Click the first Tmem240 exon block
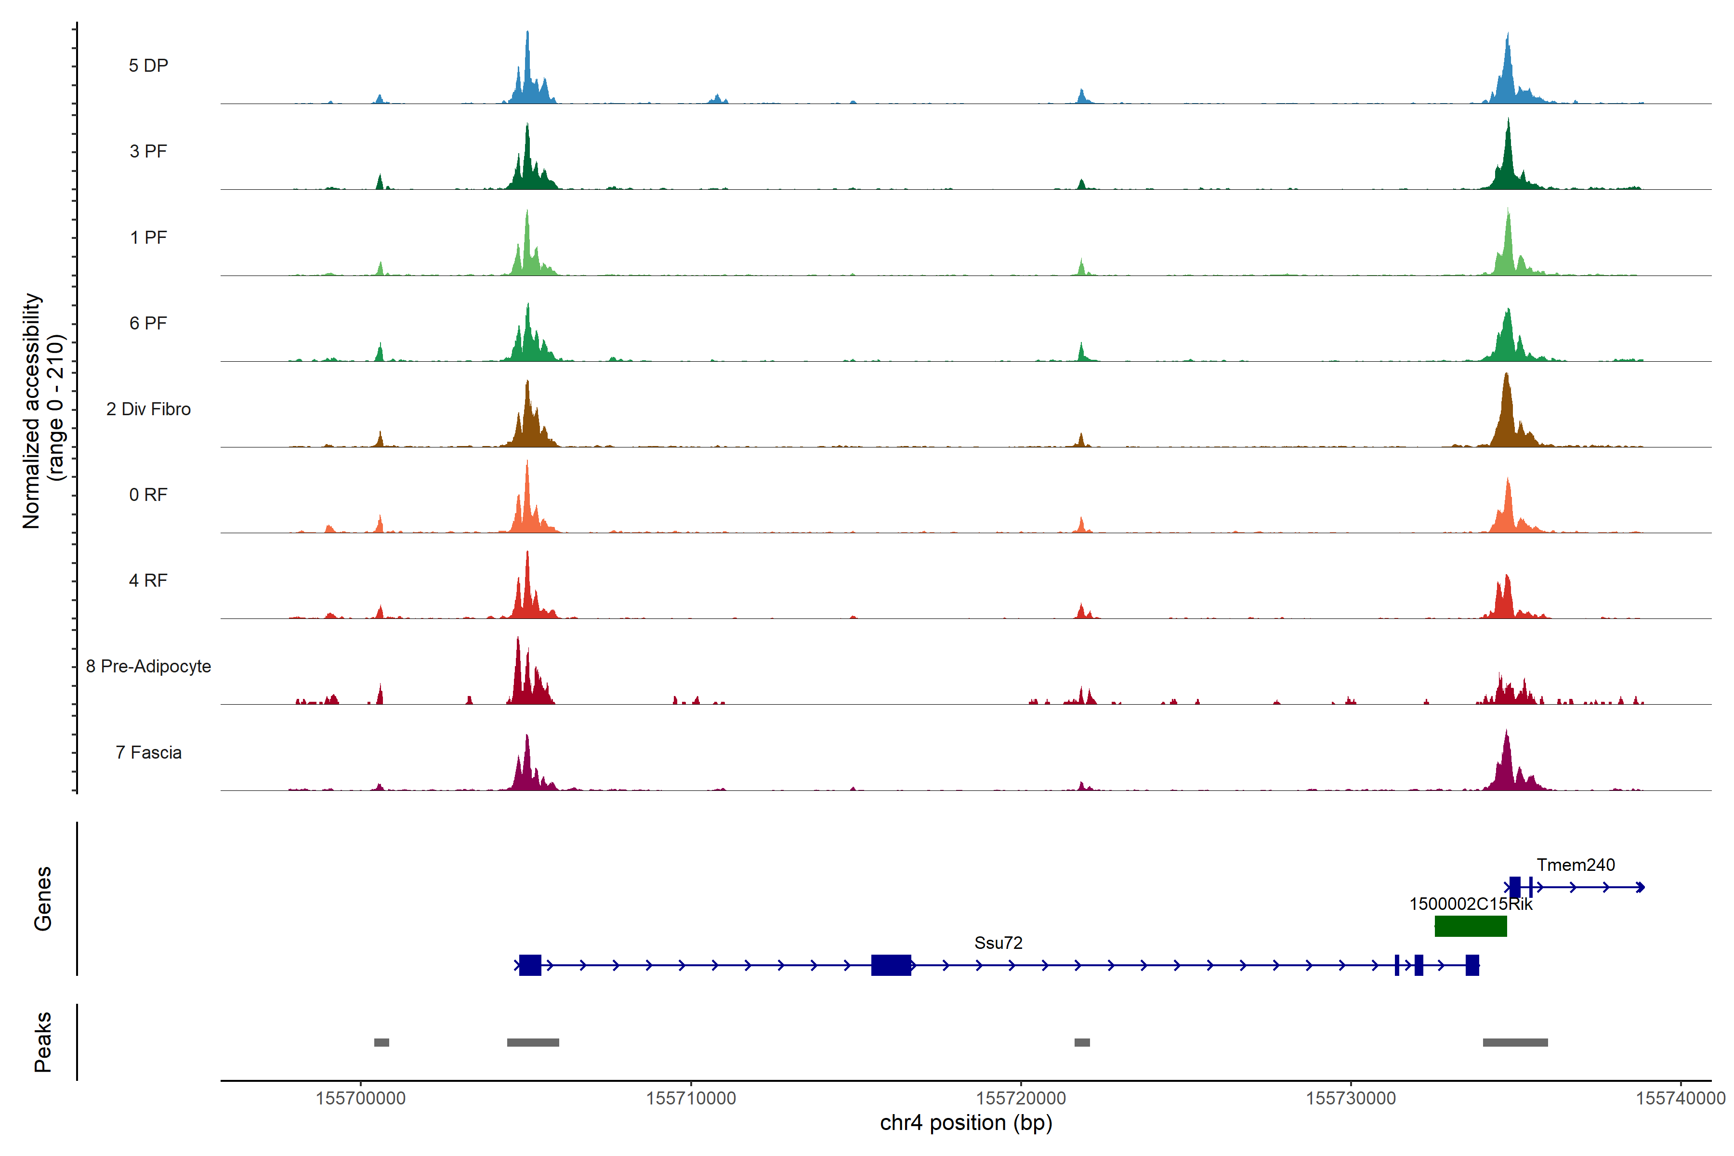The height and width of the screenshot is (1156, 1734). [x=1514, y=887]
